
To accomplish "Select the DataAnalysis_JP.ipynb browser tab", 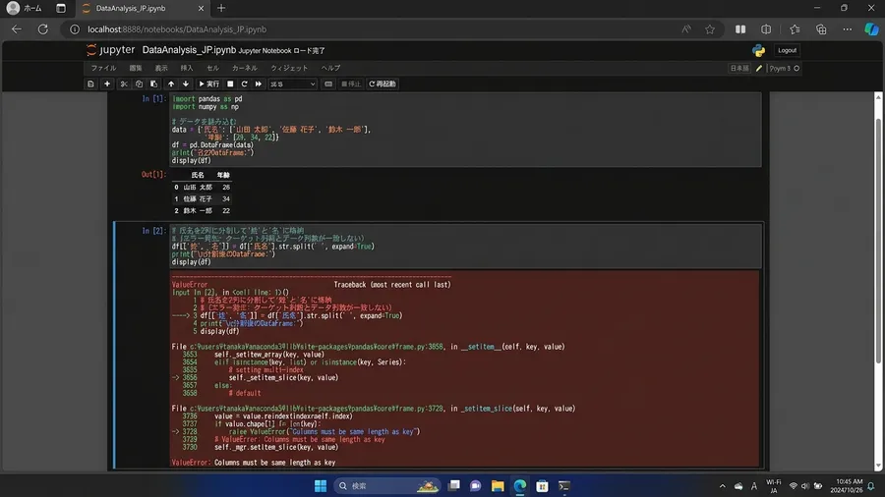I will [x=142, y=9].
